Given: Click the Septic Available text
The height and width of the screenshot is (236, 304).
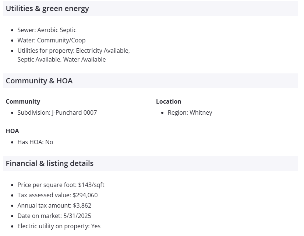Looking at the screenshot, I should point(39,59).
